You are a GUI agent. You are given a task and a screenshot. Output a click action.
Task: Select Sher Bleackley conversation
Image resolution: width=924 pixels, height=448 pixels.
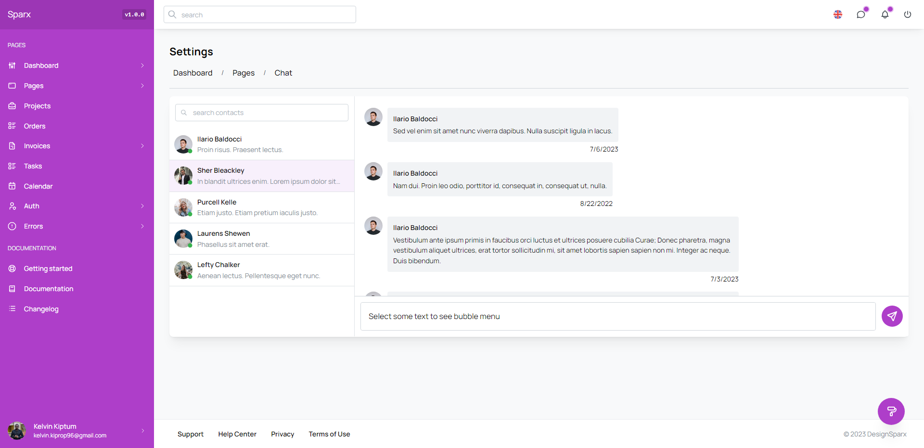pyautogui.click(x=262, y=176)
